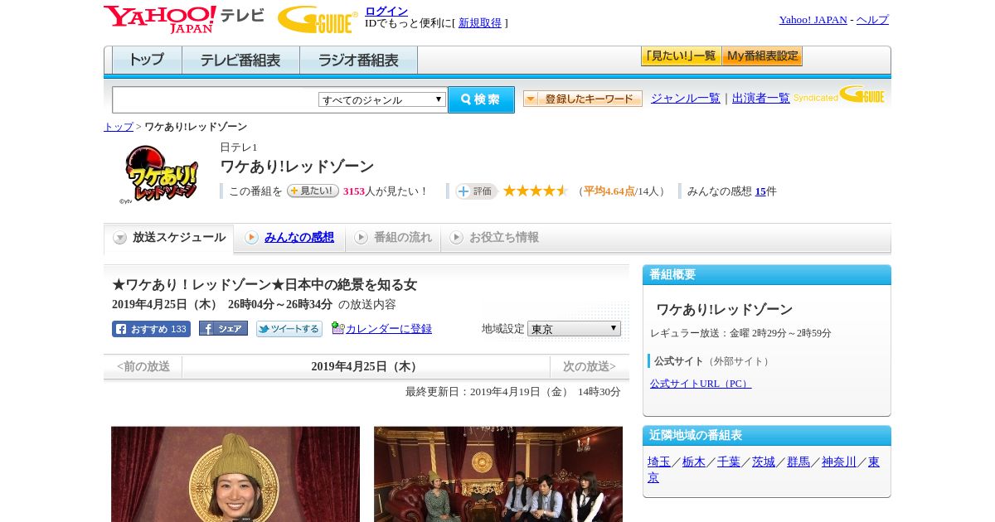This screenshot has height=522, width=995.
Task: Click the 見たい! plus button
Action: point(313,191)
